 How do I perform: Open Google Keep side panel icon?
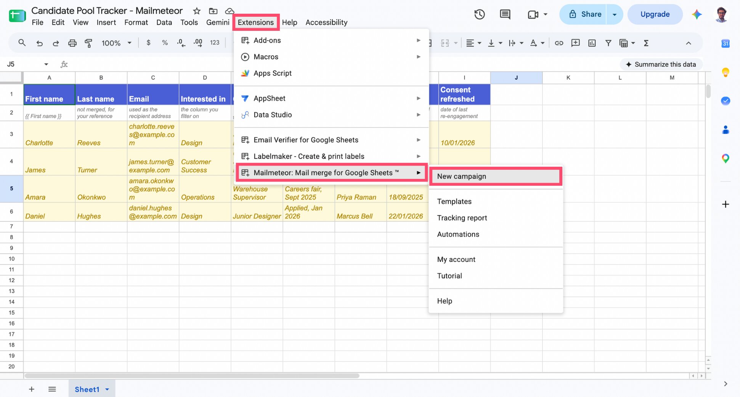tap(726, 72)
